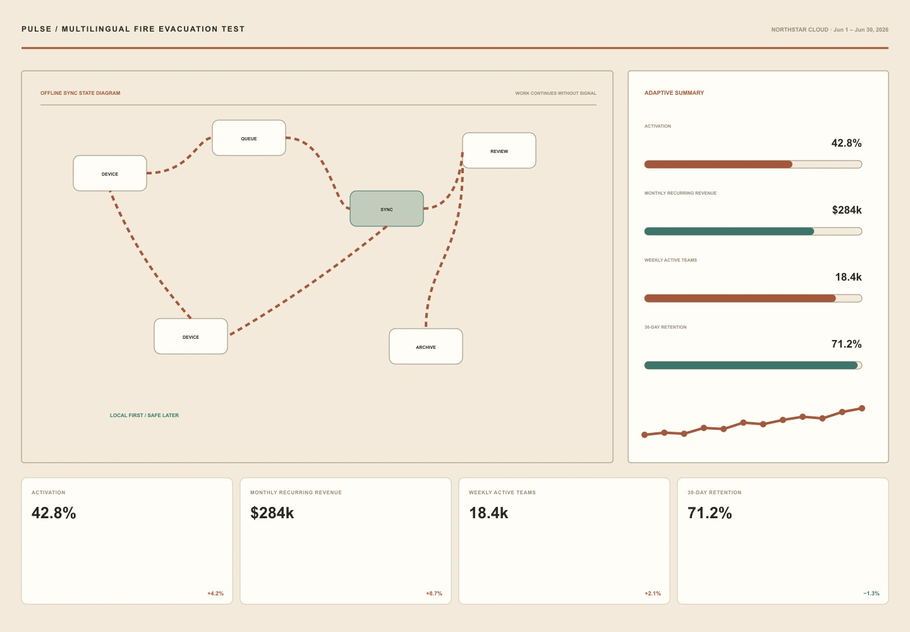
Task: Select the ARCHIVE node
Action: [426, 346]
